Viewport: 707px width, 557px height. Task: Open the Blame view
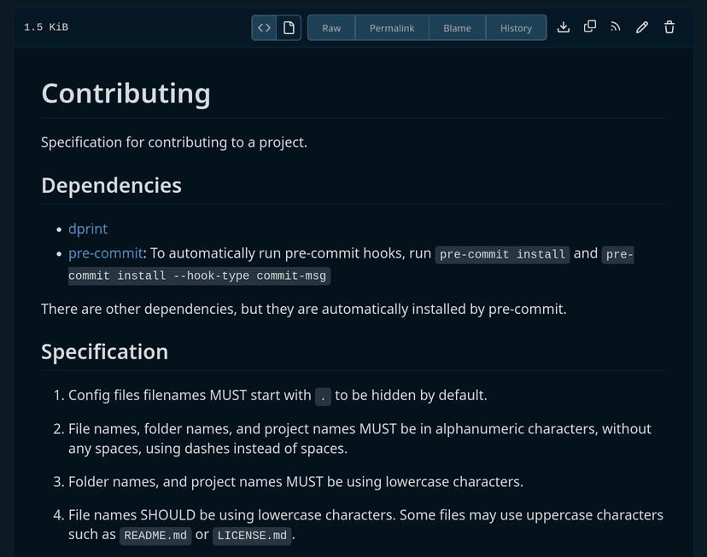[457, 28]
